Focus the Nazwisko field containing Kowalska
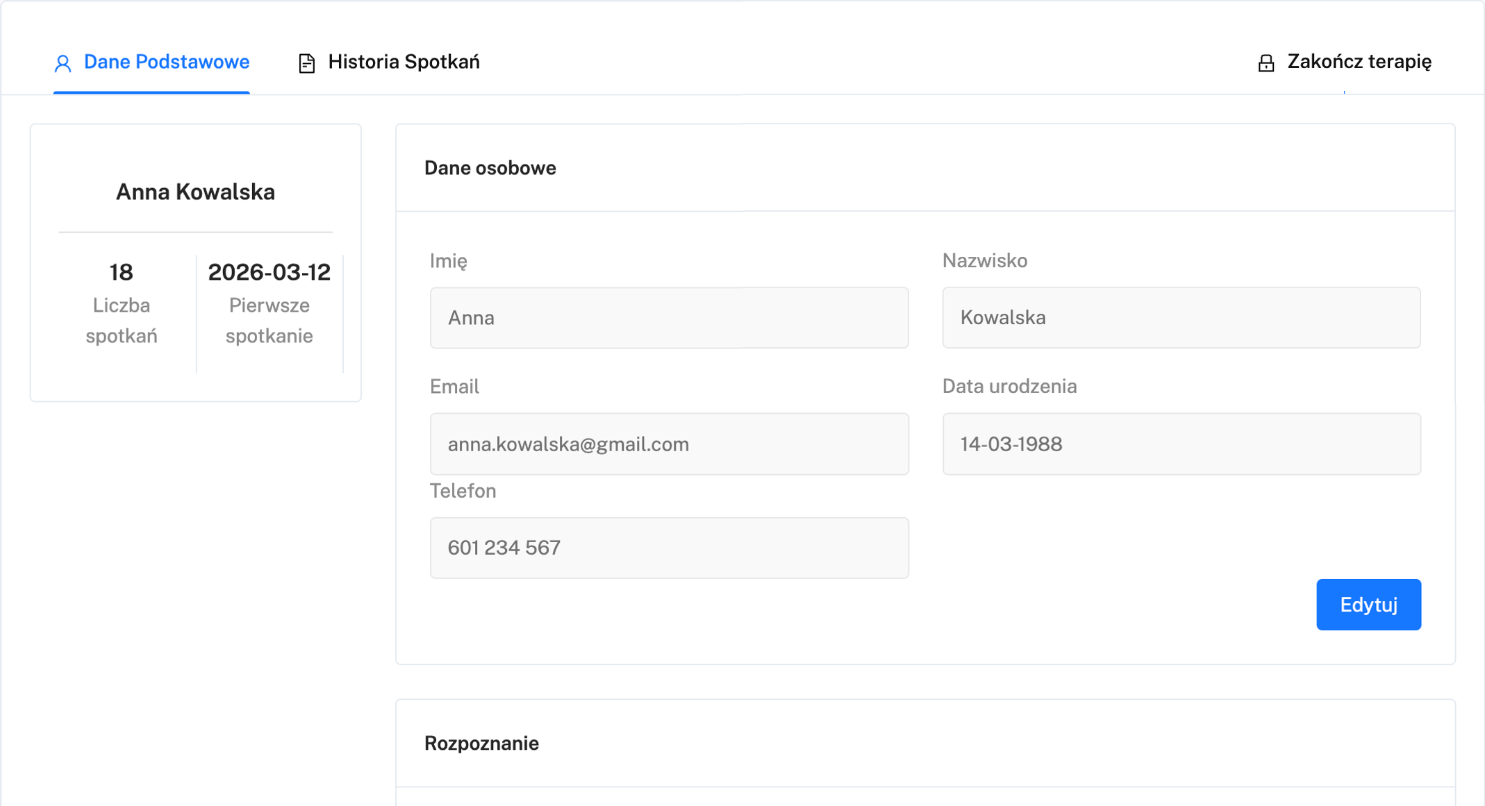1485x806 pixels. pyautogui.click(x=1181, y=318)
